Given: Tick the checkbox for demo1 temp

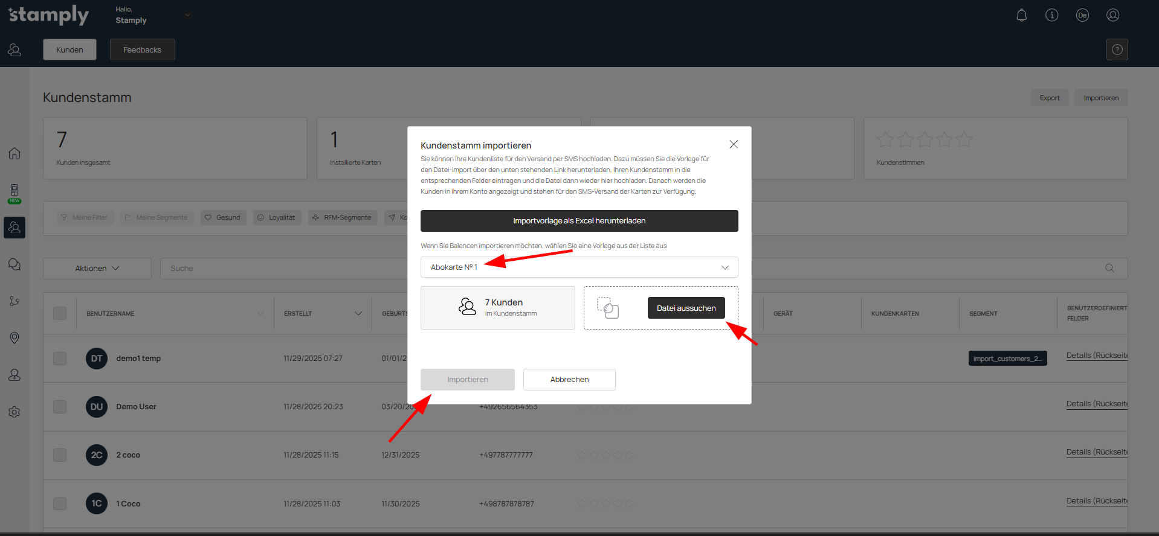Looking at the screenshot, I should 60,359.
